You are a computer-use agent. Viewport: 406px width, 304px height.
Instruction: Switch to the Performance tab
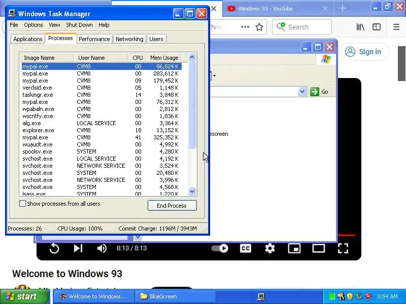pyautogui.click(x=94, y=39)
